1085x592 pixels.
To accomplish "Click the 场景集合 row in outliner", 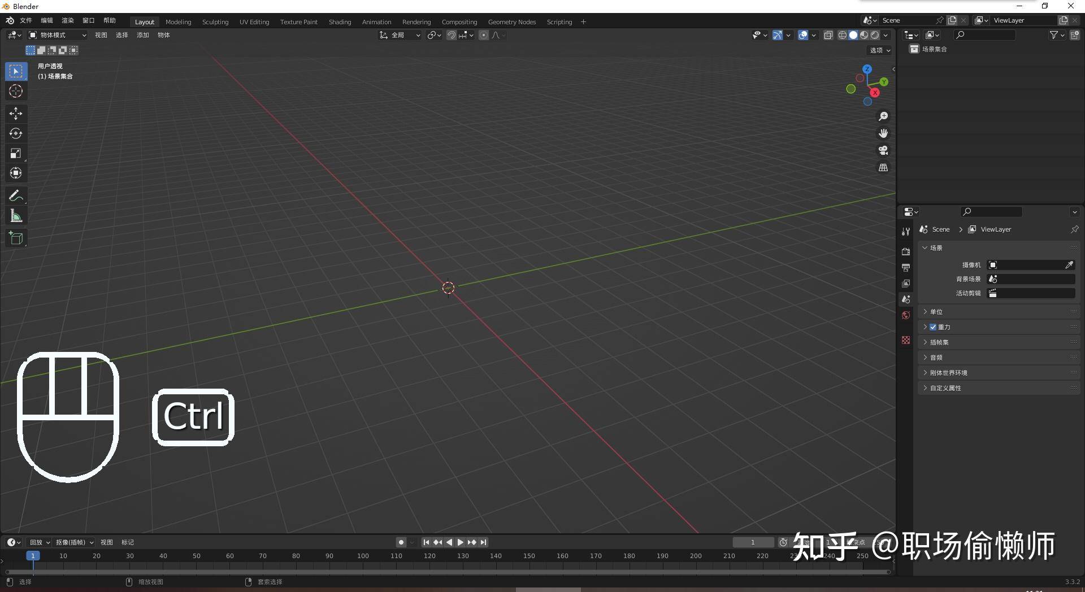I will [989, 49].
